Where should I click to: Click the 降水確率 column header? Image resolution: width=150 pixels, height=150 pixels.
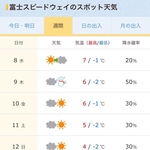click(x=131, y=43)
